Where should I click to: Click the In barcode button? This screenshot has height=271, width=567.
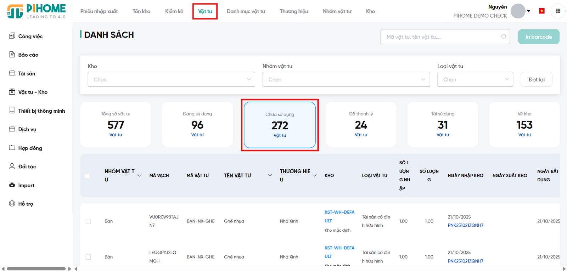click(x=538, y=37)
